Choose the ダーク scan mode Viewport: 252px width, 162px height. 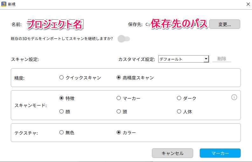point(187,98)
